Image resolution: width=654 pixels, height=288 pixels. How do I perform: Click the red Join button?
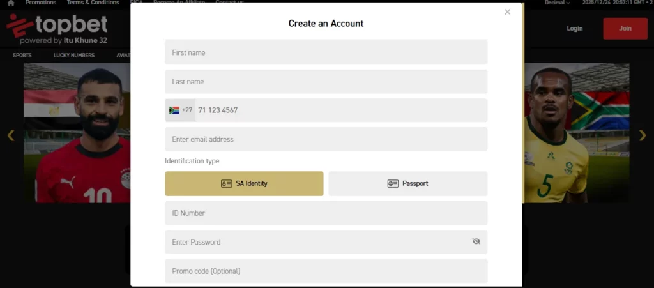click(x=625, y=29)
